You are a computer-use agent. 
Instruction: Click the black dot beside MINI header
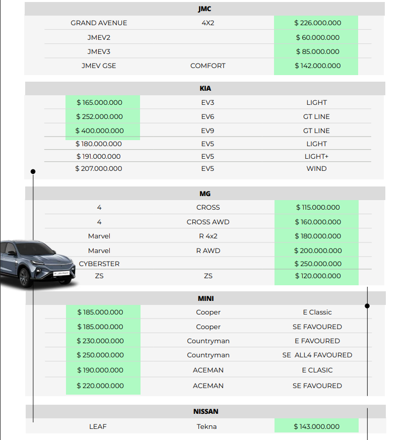pos(367,306)
